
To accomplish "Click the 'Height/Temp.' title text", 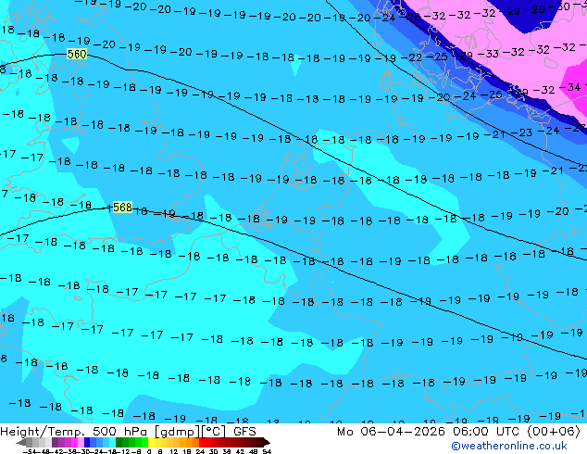I will click(44, 432).
